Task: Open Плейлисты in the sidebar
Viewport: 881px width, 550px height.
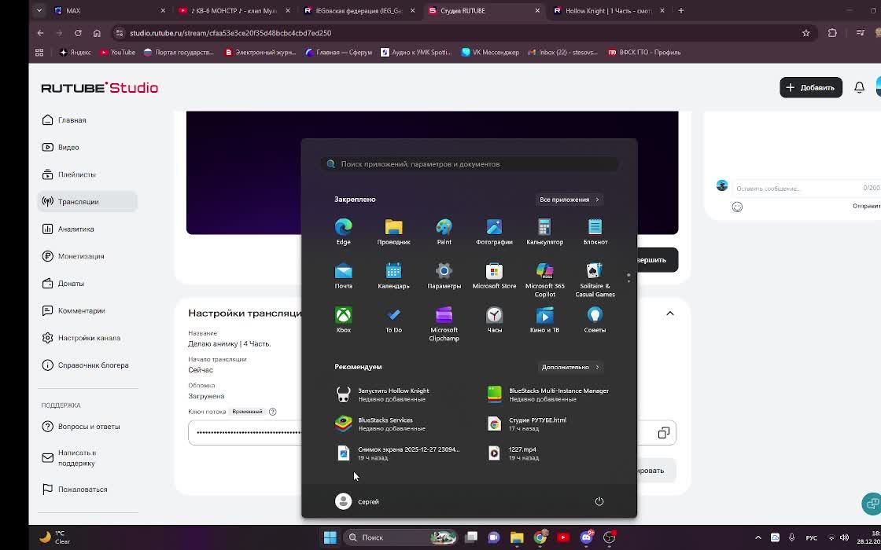Action: click(x=87, y=174)
